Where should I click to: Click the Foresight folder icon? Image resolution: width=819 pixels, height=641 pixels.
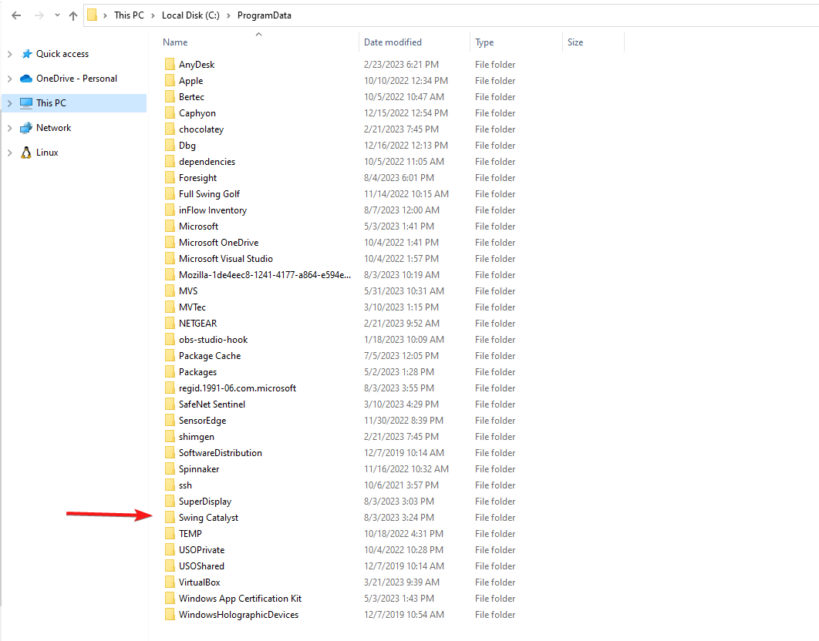point(170,177)
